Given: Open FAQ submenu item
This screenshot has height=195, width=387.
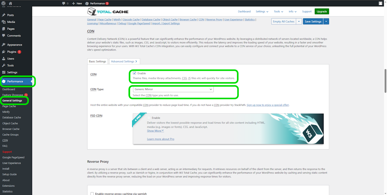Looking at the screenshot, I should [5, 146].
